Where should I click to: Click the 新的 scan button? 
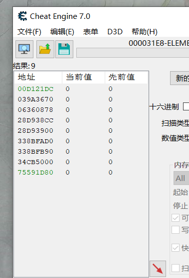180,78
